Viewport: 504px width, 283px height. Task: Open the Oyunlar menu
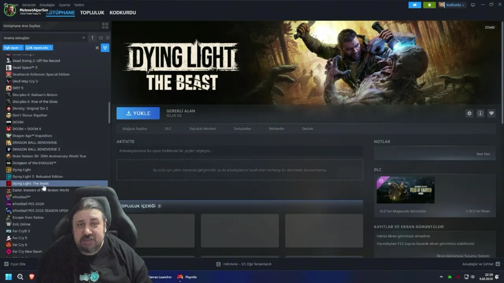[x=65, y=5]
